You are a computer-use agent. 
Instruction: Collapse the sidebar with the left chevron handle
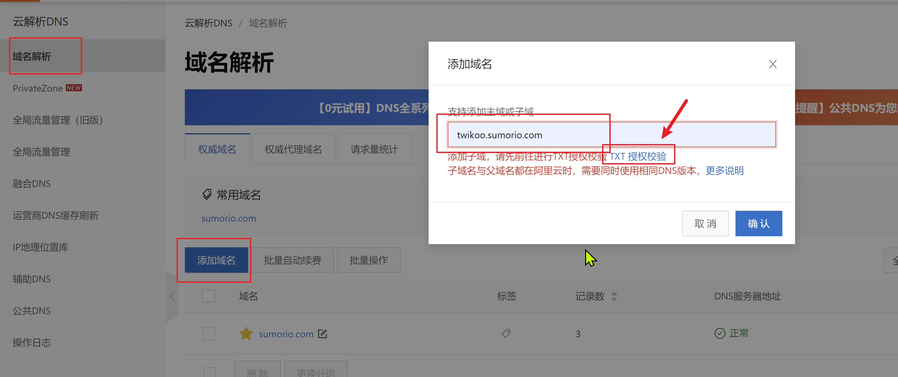pyautogui.click(x=172, y=297)
